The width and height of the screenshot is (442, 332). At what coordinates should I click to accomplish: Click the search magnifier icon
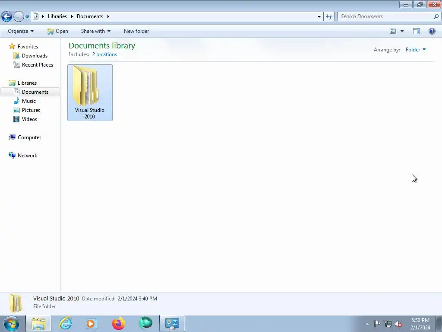pos(436,16)
